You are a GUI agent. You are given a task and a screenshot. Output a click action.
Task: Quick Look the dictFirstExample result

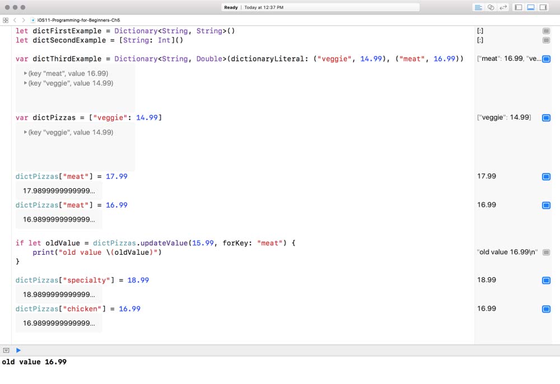pyautogui.click(x=546, y=31)
